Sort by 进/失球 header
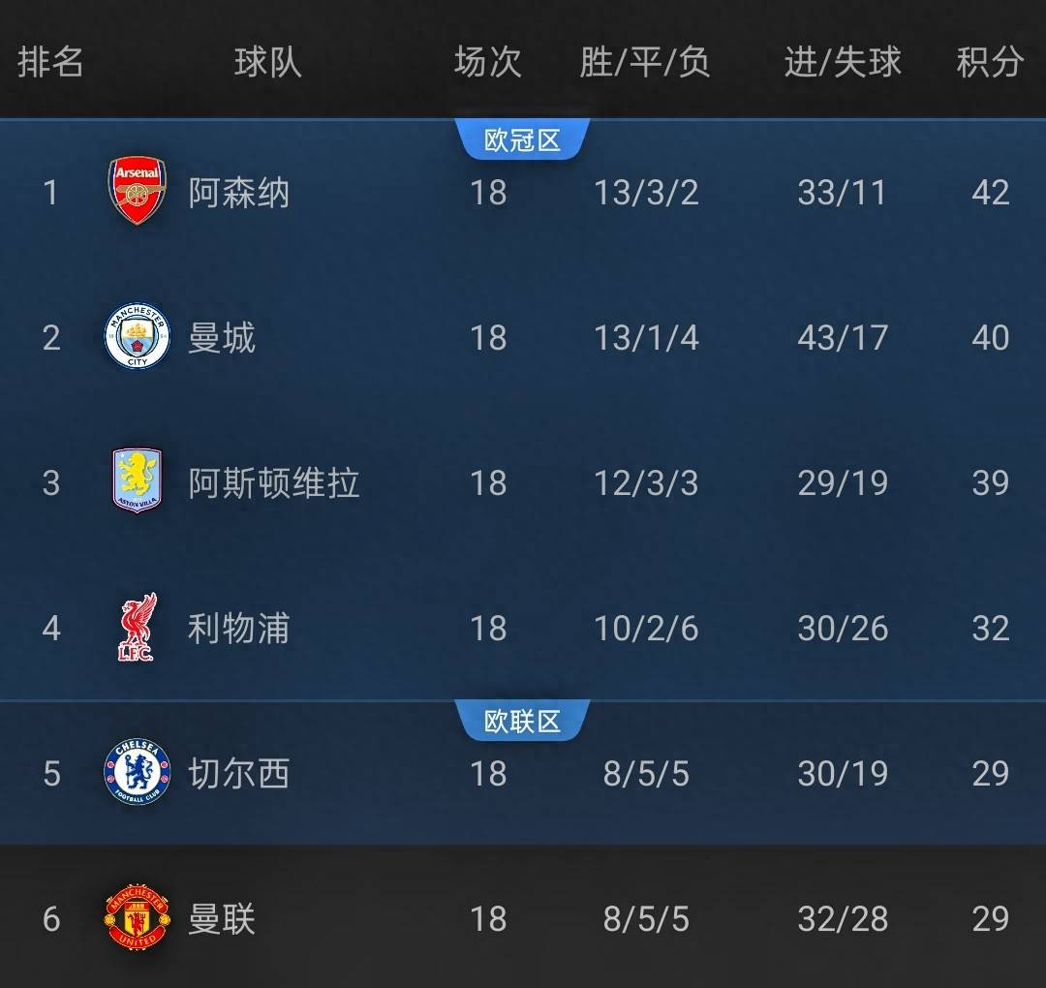1046x988 pixels. pos(843,62)
